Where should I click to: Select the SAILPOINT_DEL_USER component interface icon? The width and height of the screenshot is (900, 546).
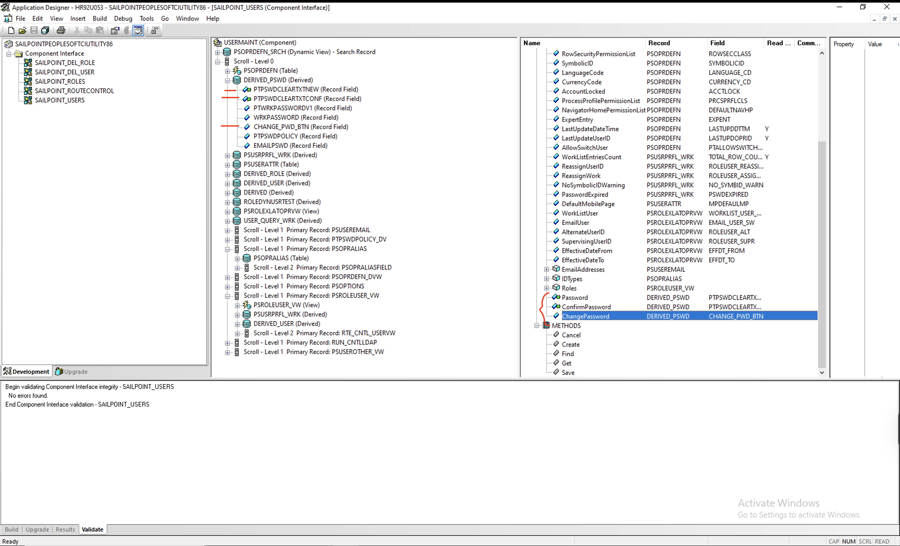coord(28,72)
